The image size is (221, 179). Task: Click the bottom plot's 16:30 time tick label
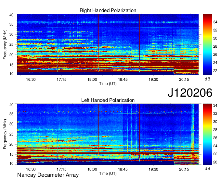point(31,169)
